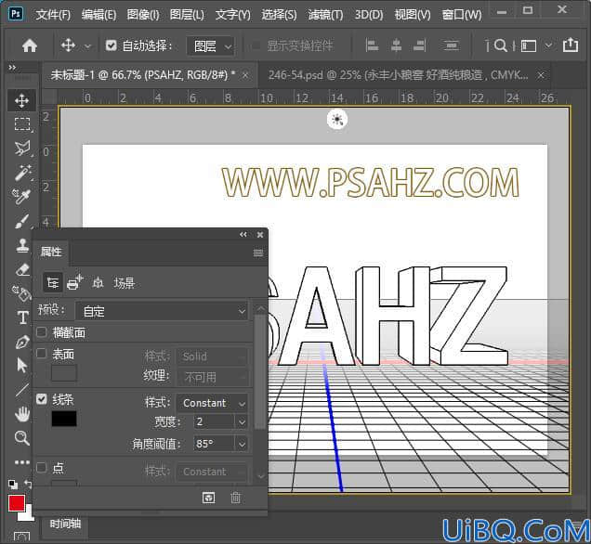Open the 角度阈值 dropdown arrow
This screenshot has width=591, height=544.
pyautogui.click(x=242, y=444)
